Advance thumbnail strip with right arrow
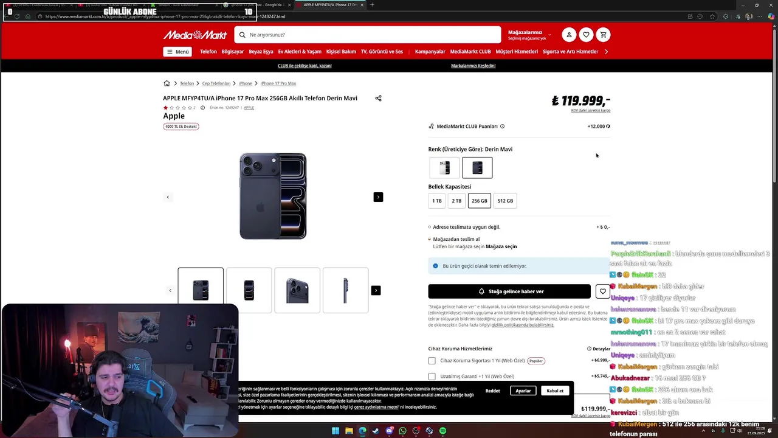Viewport: 778px width, 438px height. pyautogui.click(x=376, y=291)
